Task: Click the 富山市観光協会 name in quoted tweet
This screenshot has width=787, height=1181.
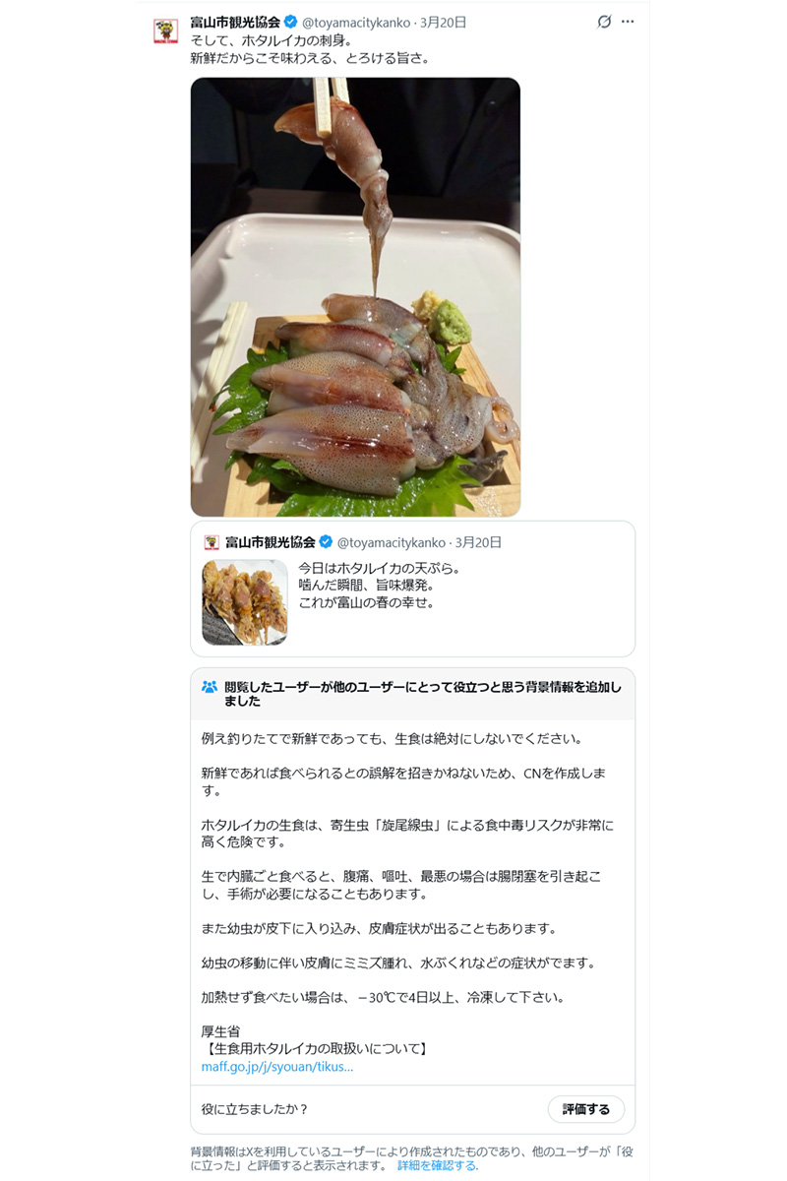Action: (x=271, y=542)
